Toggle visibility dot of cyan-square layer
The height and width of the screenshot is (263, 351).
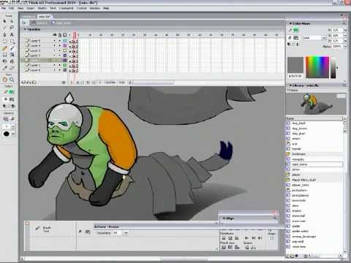click(x=55, y=41)
